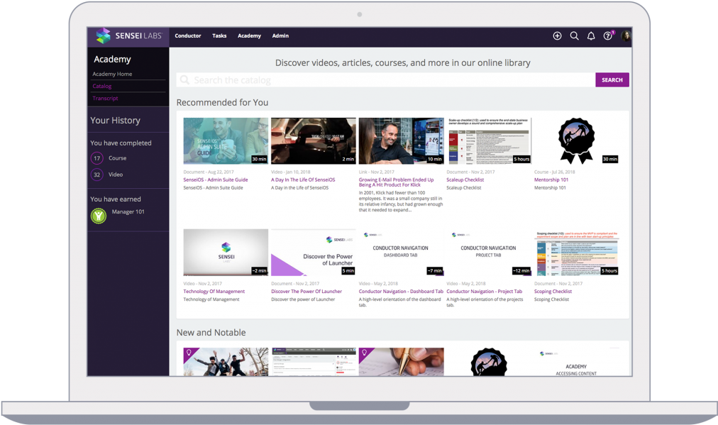The width and height of the screenshot is (718, 425).
Task: Open Conductor Navigation Project Tab thumbnail
Action: tap(489, 253)
